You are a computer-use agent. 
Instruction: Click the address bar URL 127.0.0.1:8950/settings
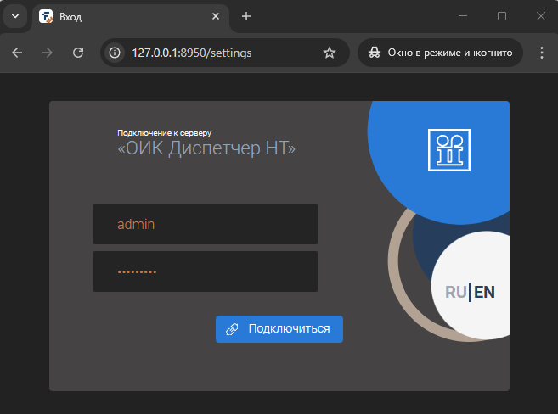pyautogui.click(x=191, y=53)
